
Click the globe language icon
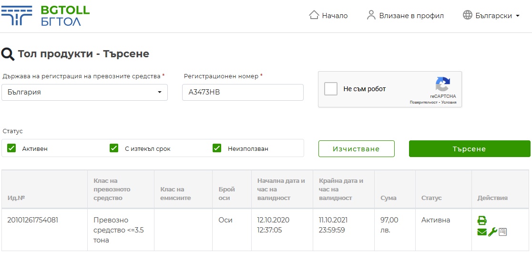pos(467,15)
